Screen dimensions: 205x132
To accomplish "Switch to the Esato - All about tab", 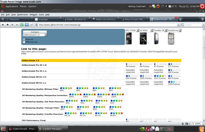I will coord(77,20).
